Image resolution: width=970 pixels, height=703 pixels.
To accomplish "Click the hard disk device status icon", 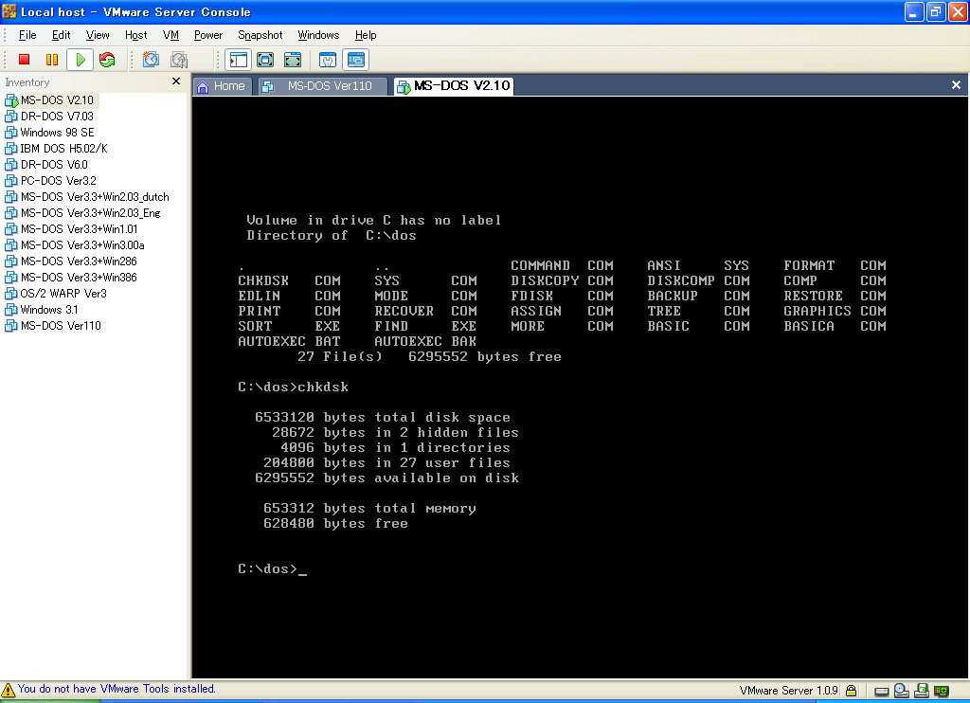I will [882, 692].
